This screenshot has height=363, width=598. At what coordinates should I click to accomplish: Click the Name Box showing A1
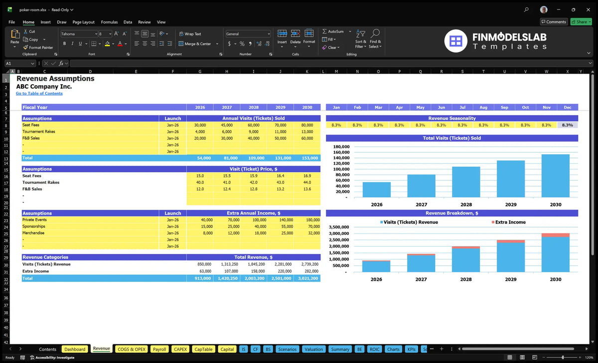(x=20, y=63)
